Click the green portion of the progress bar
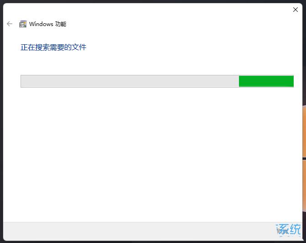Screen dimensions: 306x243 (x=266, y=81)
